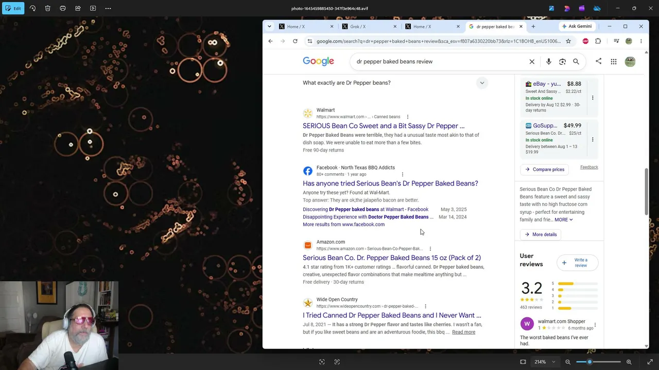Image resolution: width=659 pixels, height=370 pixels.
Task: Click the face-focus scan icon in Photos bottom bar
Action: (322, 362)
